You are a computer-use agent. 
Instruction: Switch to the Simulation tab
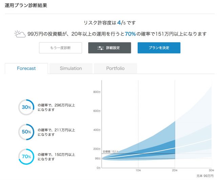pyautogui.click(x=71, y=68)
